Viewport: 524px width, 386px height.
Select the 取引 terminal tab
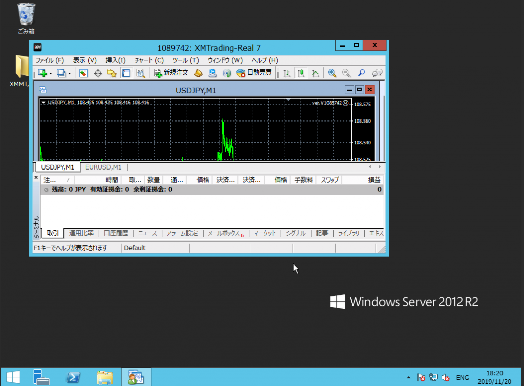[53, 233]
